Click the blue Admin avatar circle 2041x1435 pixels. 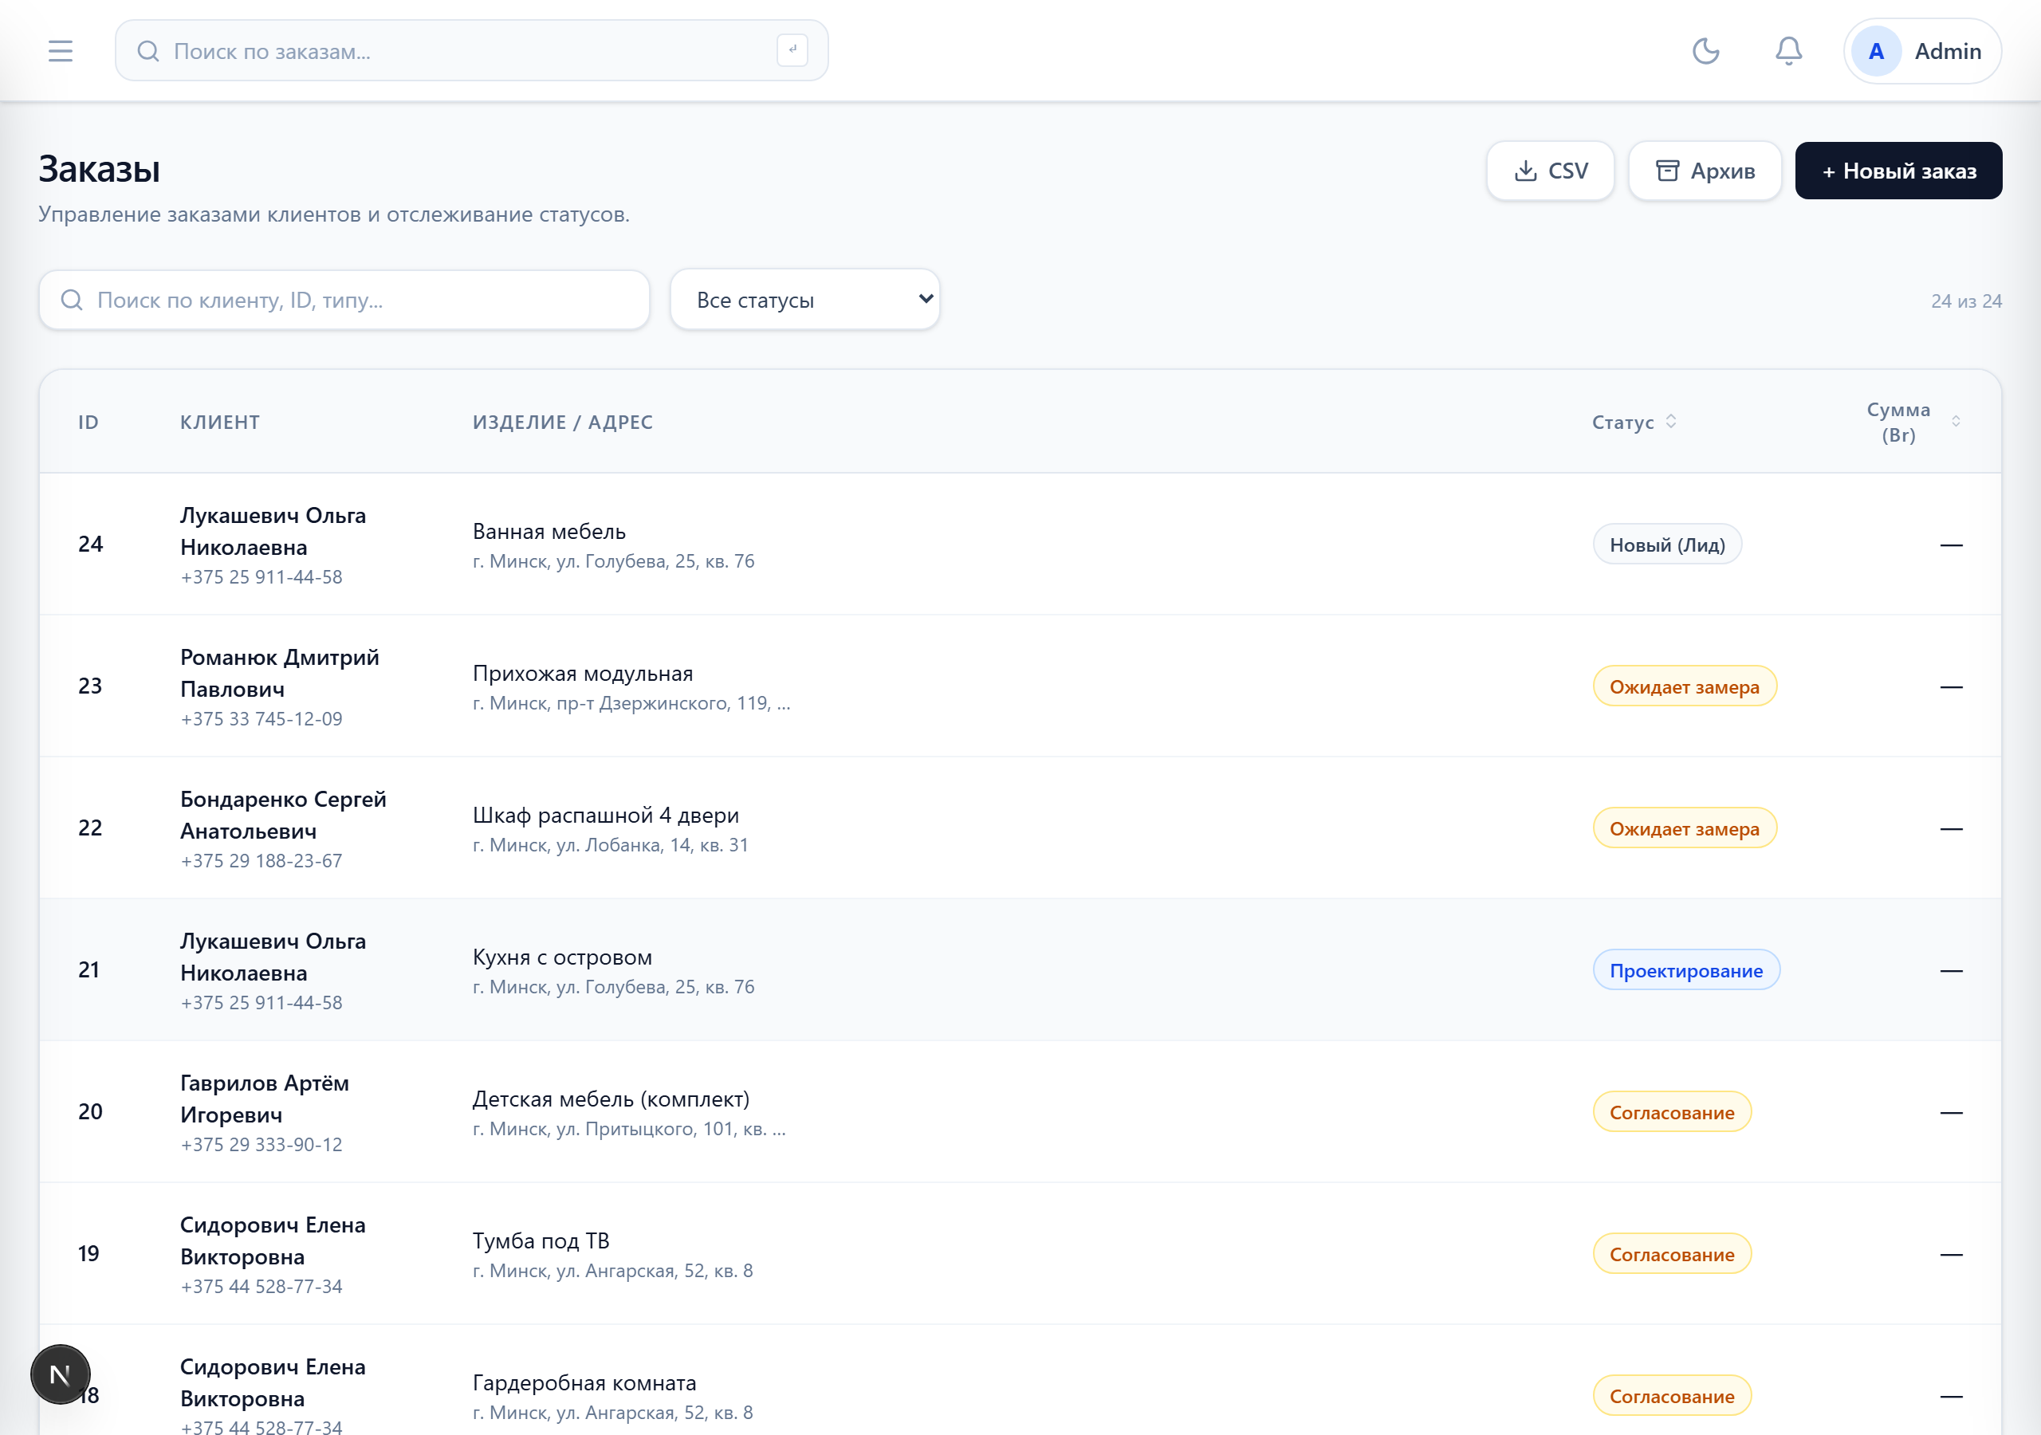pyautogui.click(x=1876, y=52)
